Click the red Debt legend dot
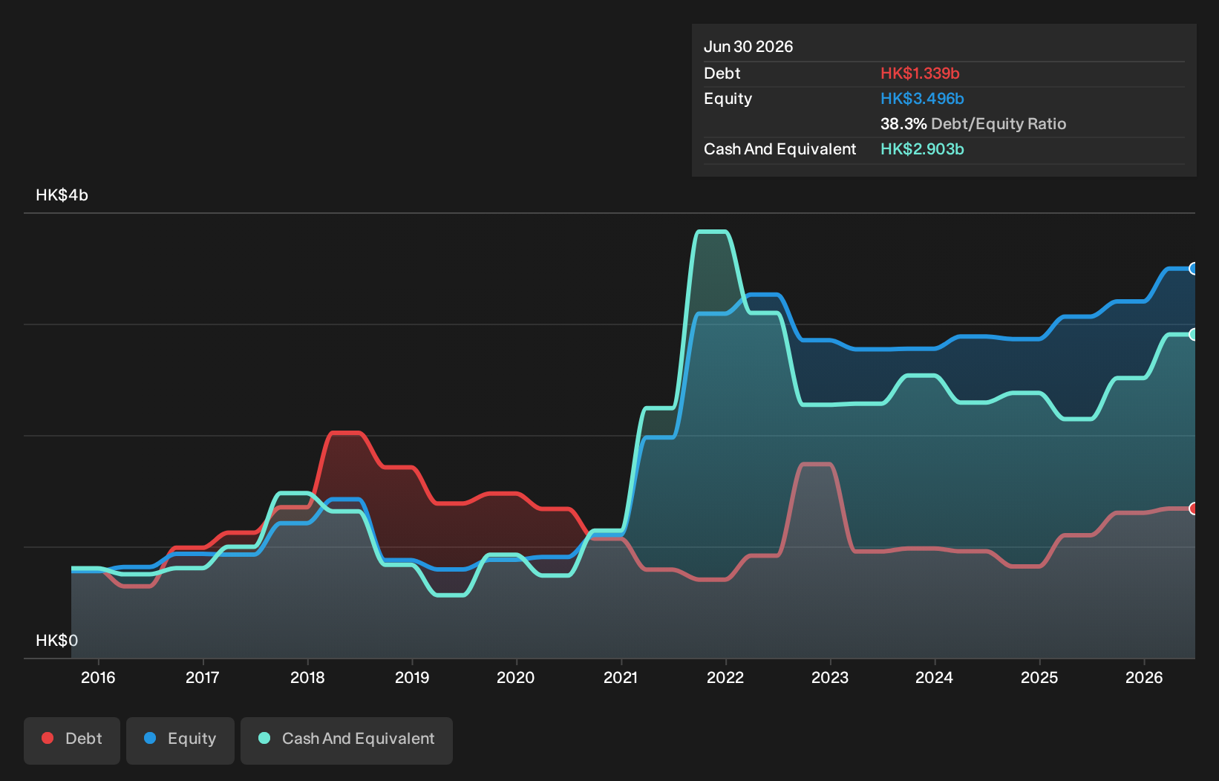 click(x=48, y=738)
